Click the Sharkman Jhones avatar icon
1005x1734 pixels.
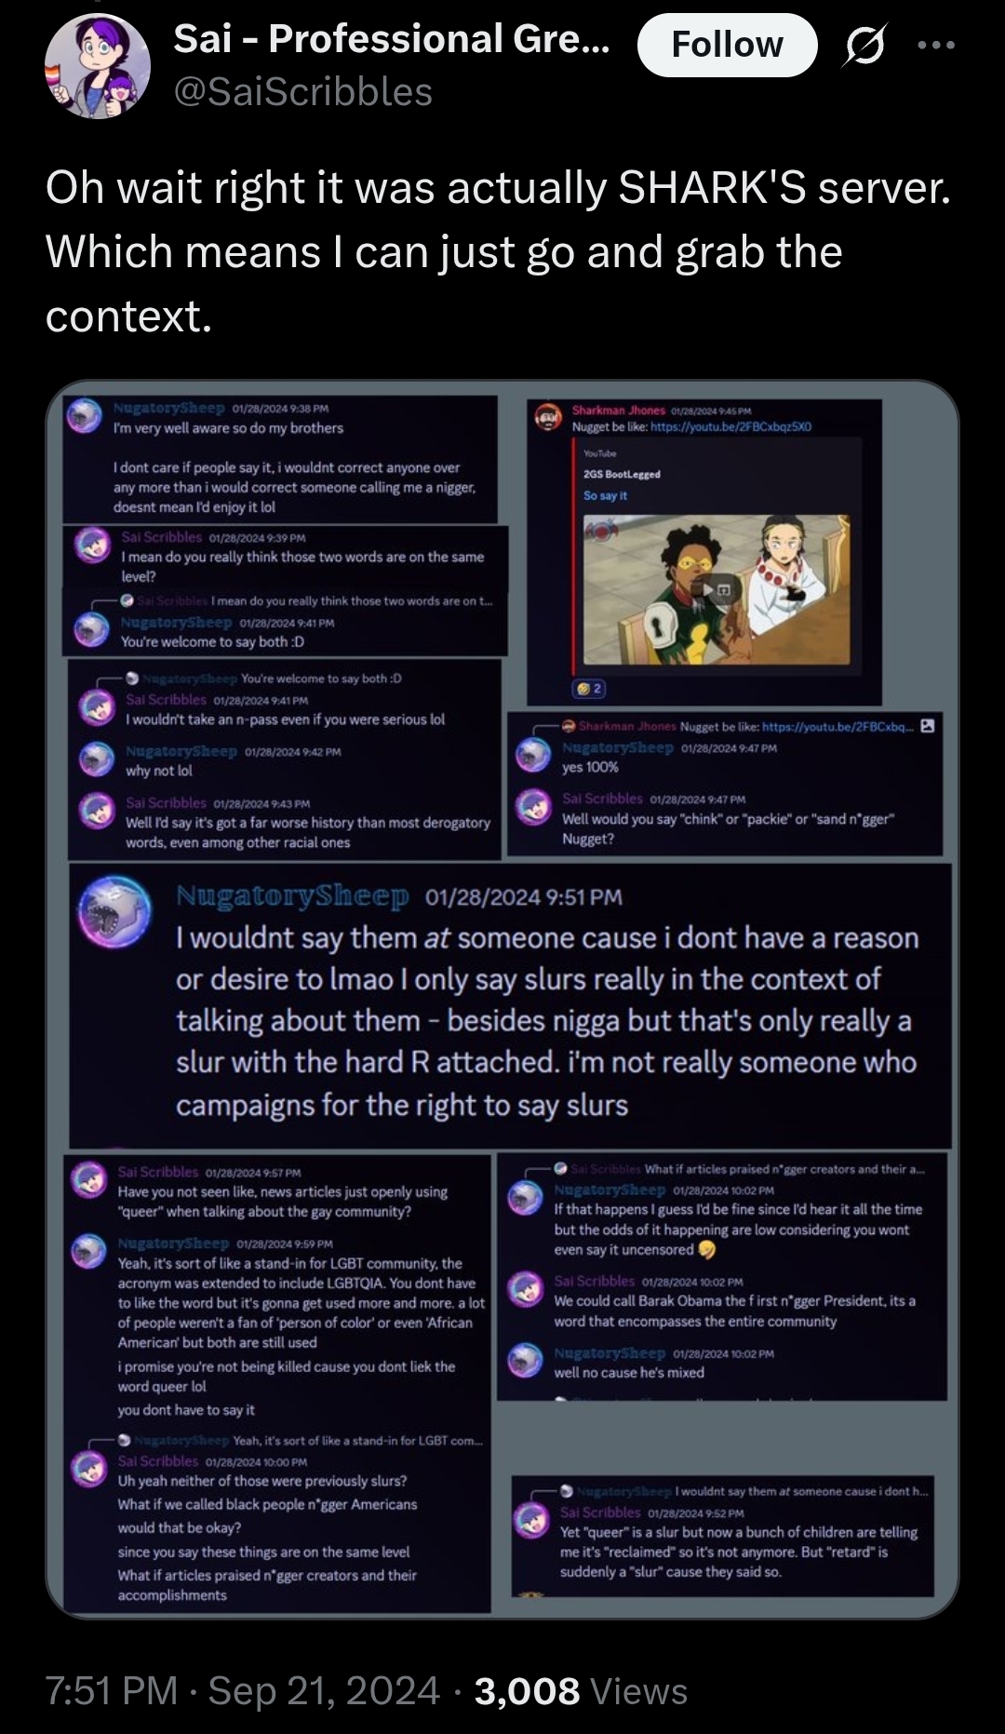pos(549,418)
